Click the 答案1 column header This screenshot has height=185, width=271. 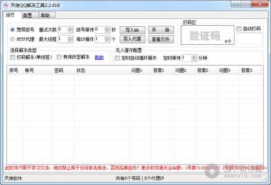pos(162,71)
